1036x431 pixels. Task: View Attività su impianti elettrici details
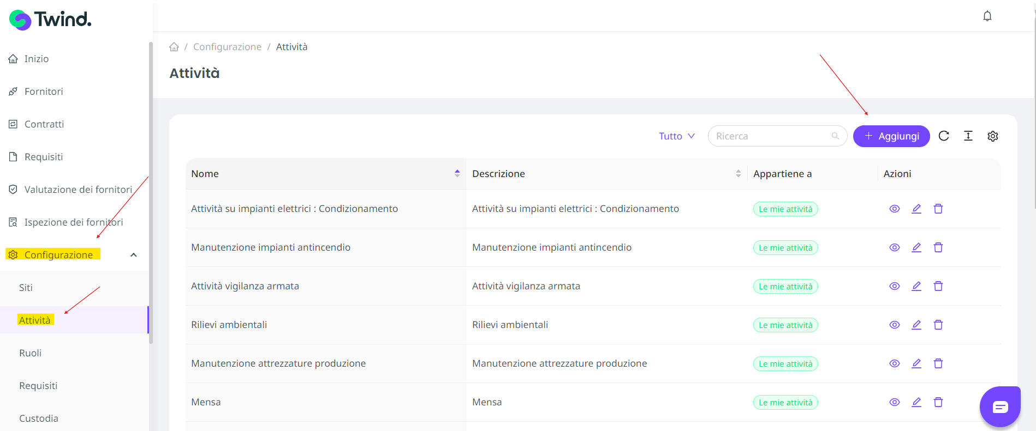pyautogui.click(x=895, y=209)
